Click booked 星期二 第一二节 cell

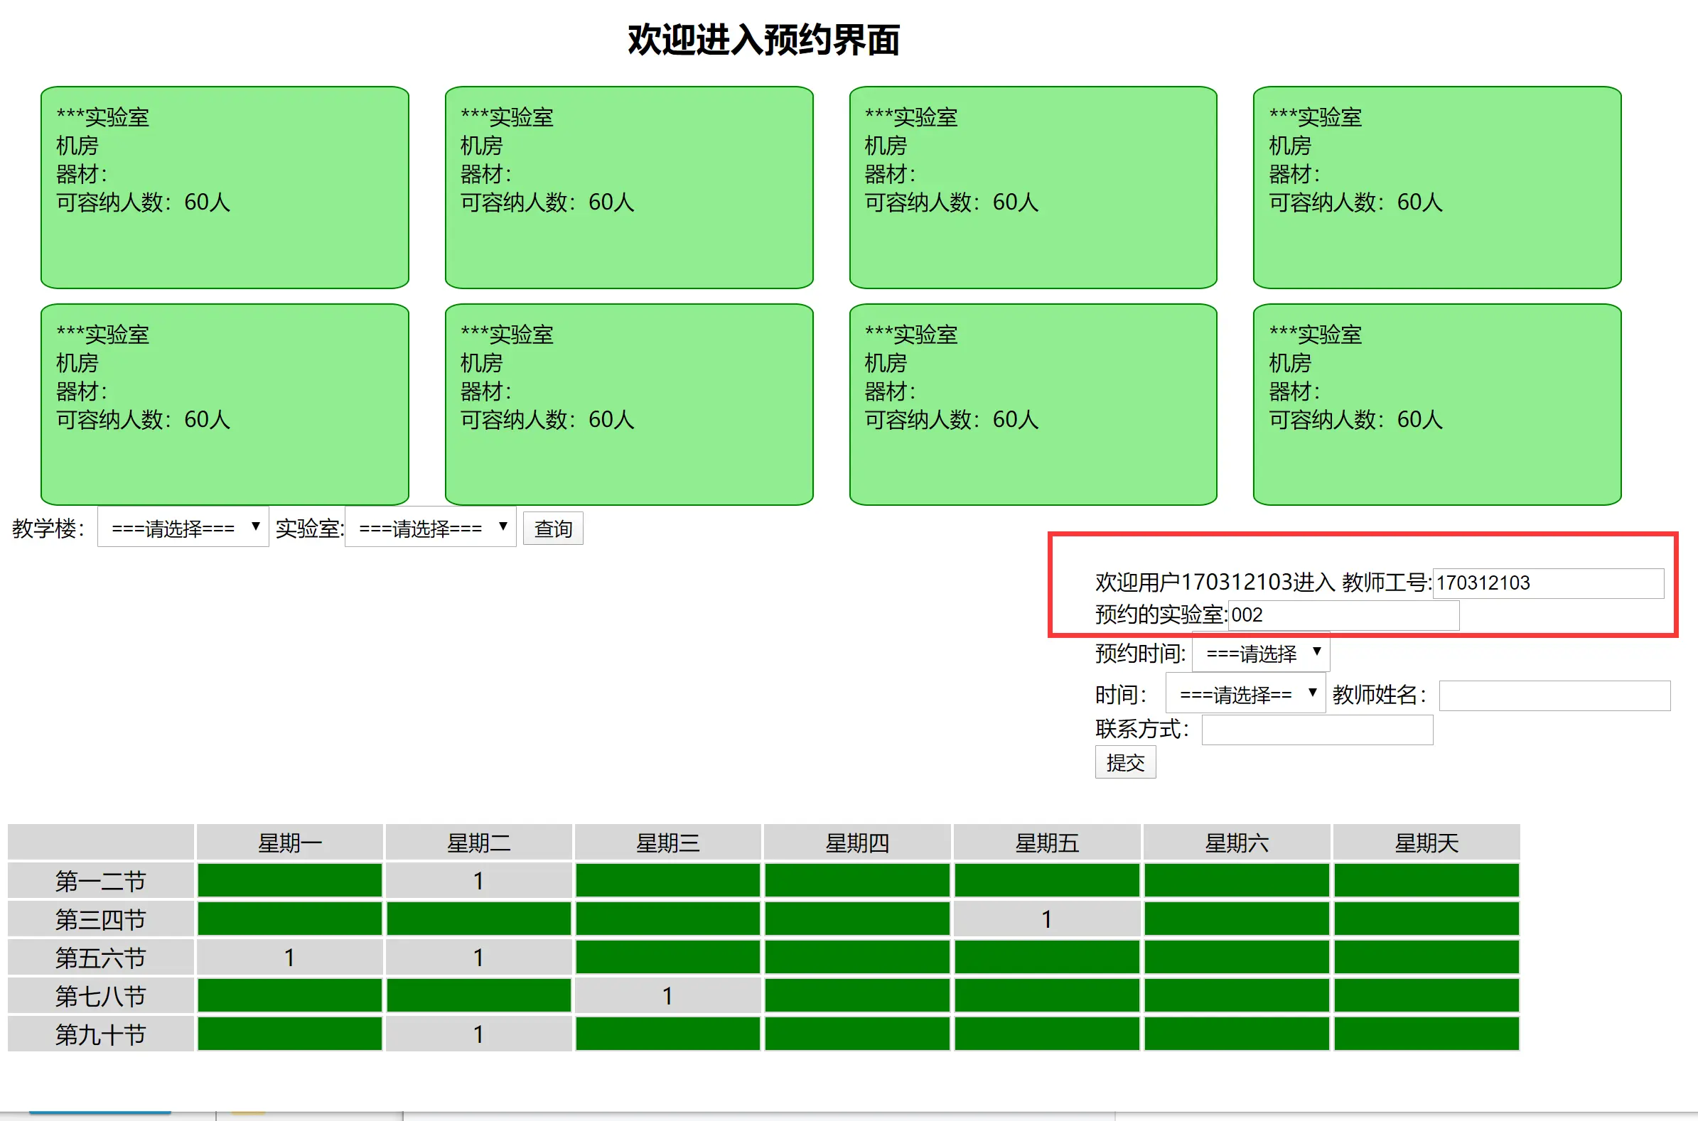click(x=478, y=880)
